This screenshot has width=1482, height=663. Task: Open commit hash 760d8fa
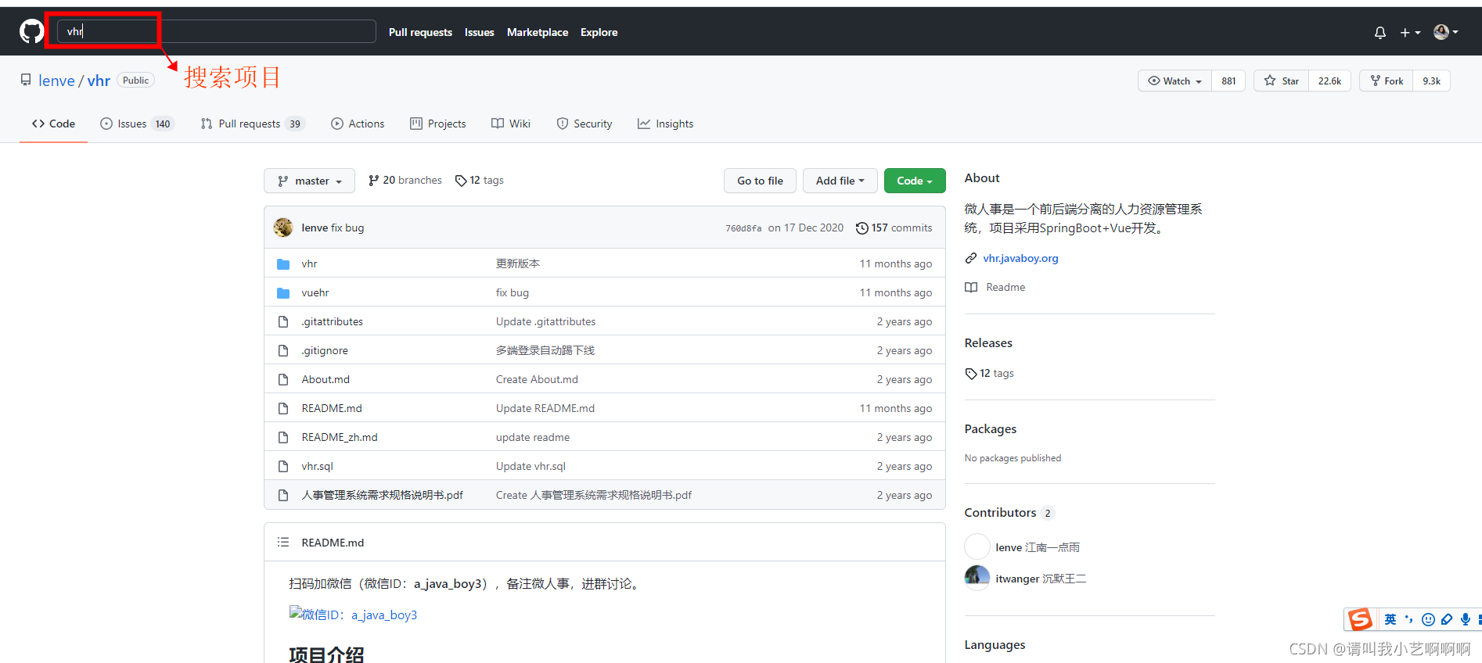click(x=743, y=228)
